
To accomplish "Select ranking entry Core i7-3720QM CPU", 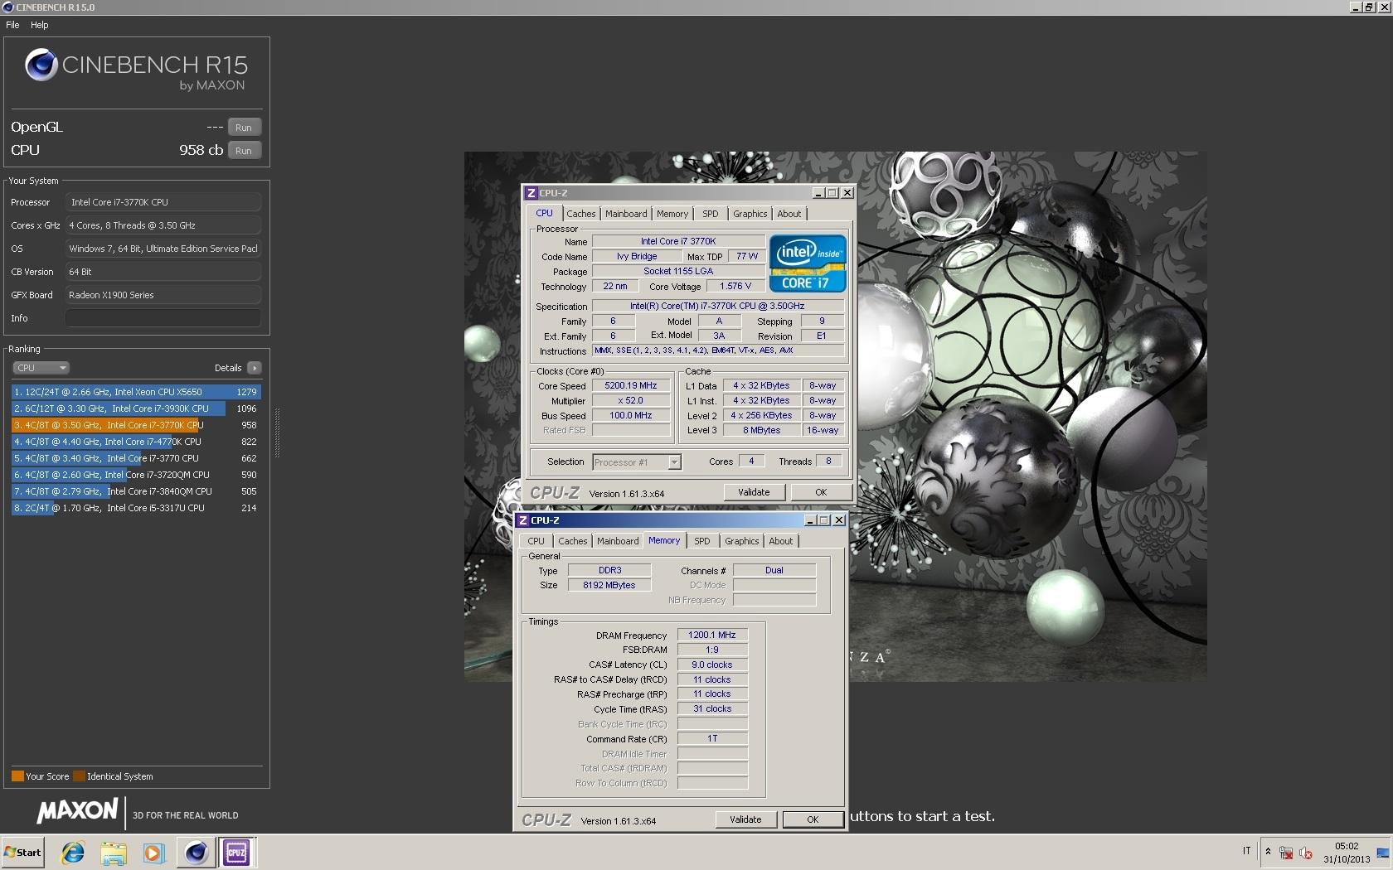I will (136, 475).
